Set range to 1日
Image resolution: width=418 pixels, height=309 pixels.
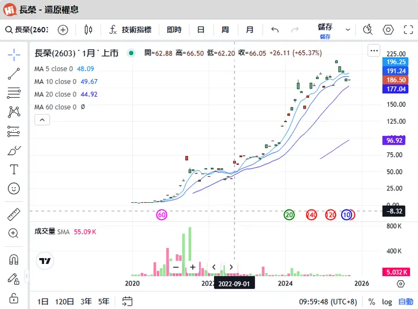(x=43, y=302)
